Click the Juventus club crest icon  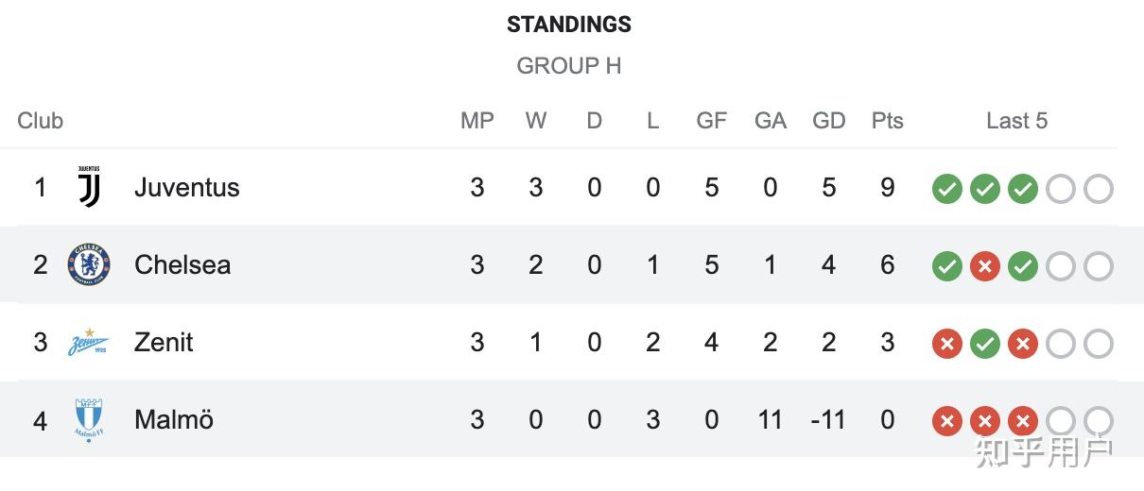coord(89,187)
